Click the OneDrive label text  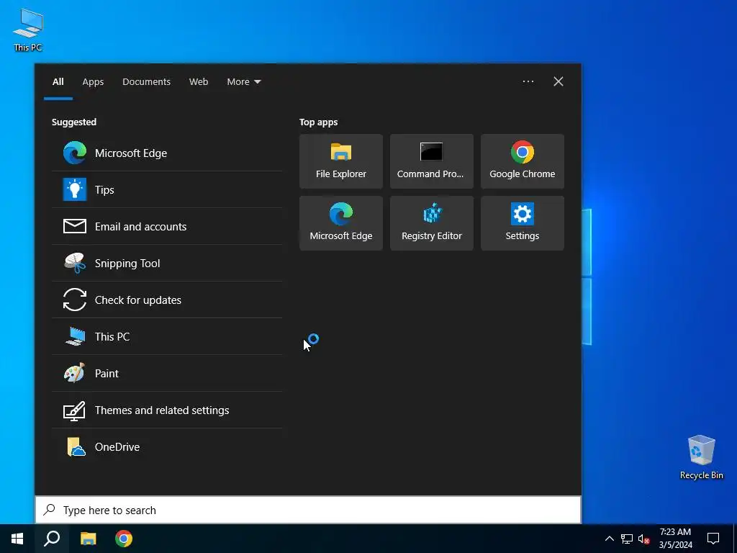117,446
